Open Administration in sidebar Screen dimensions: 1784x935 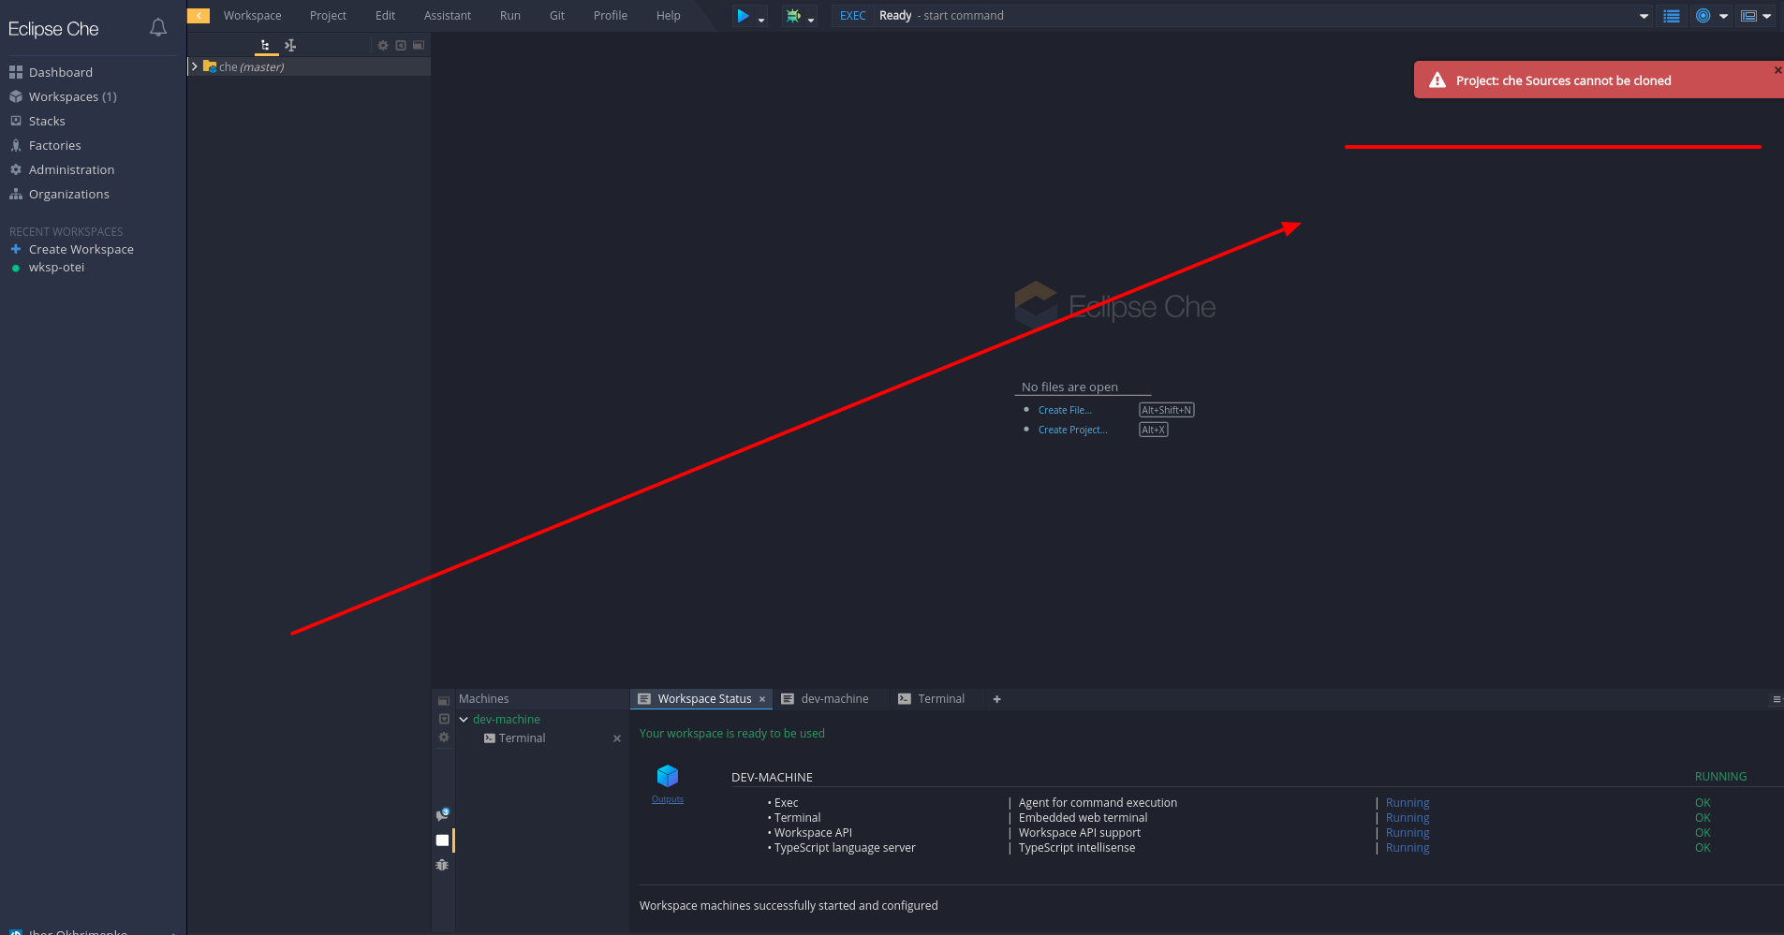point(72,169)
